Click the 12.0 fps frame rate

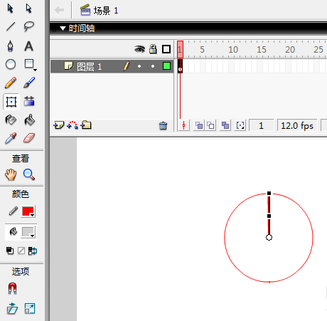(297, 125)
